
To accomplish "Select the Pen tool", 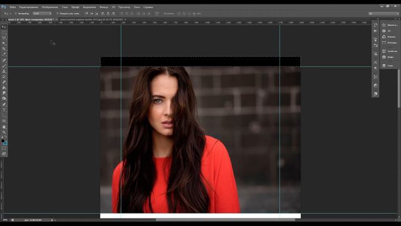I will (x=4, y=104).
